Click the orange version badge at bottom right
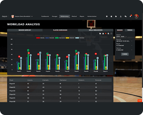 click(x=140, y=101)
